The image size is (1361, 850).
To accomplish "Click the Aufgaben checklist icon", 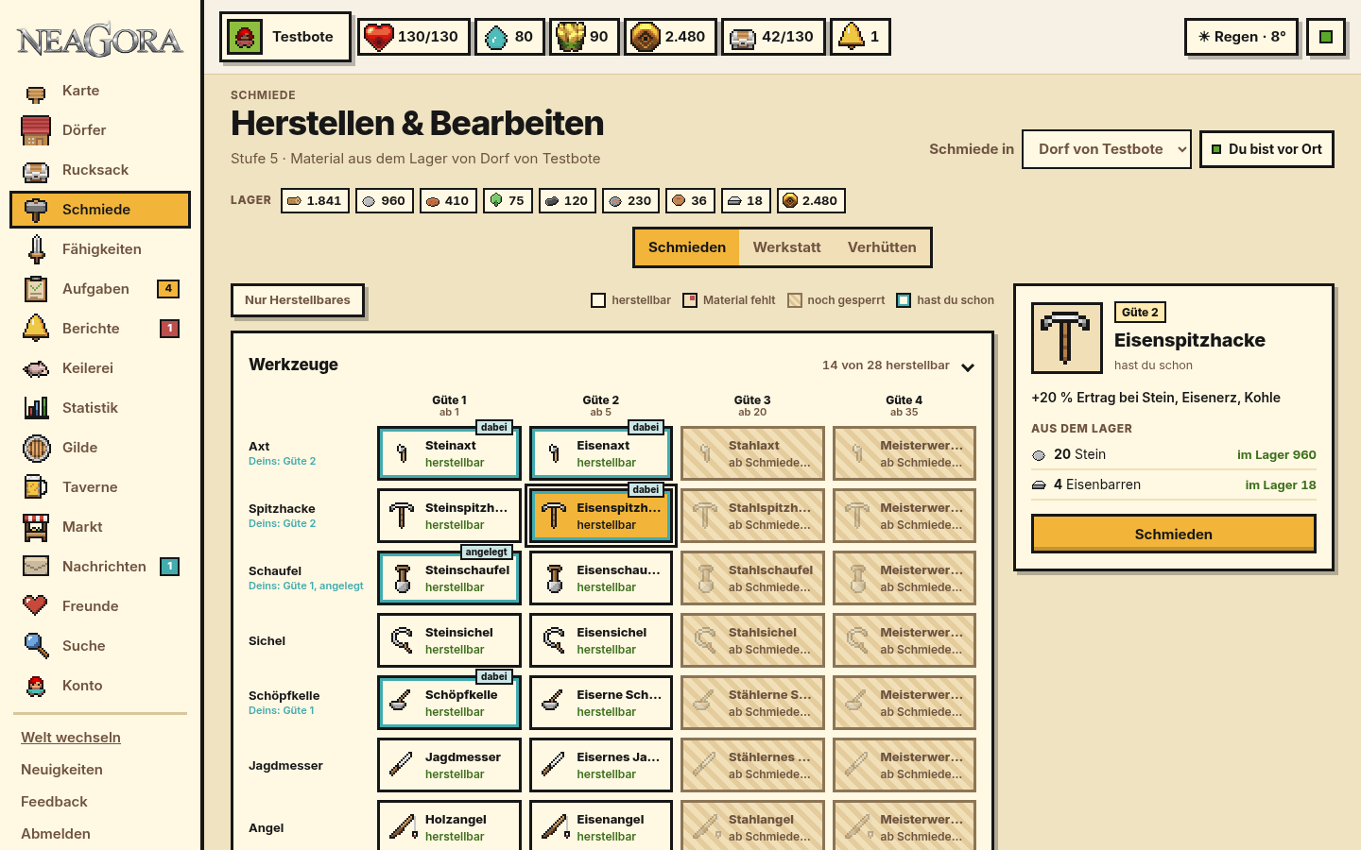I will pos(36,289).
